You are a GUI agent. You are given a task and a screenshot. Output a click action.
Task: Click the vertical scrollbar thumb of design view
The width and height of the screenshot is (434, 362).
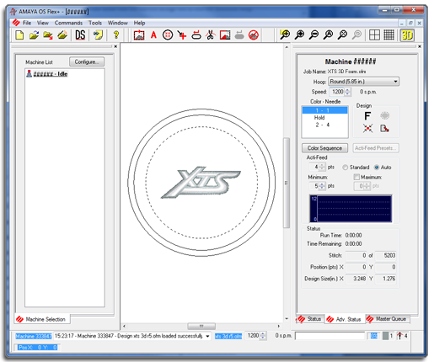pos(287,183)
